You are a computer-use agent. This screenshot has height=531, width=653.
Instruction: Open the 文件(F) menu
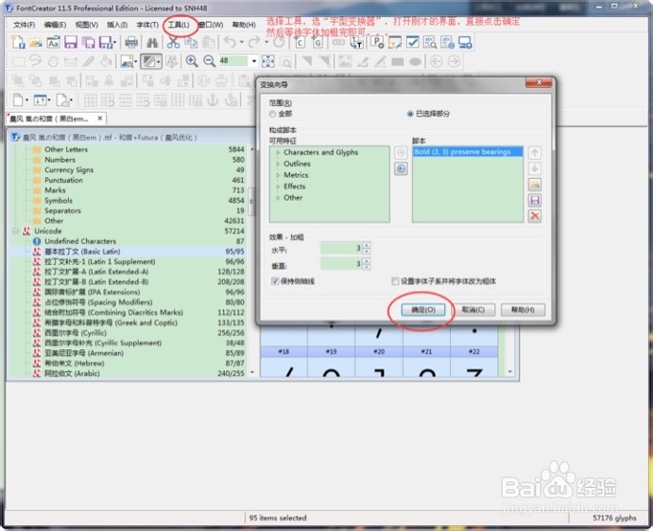24,25
